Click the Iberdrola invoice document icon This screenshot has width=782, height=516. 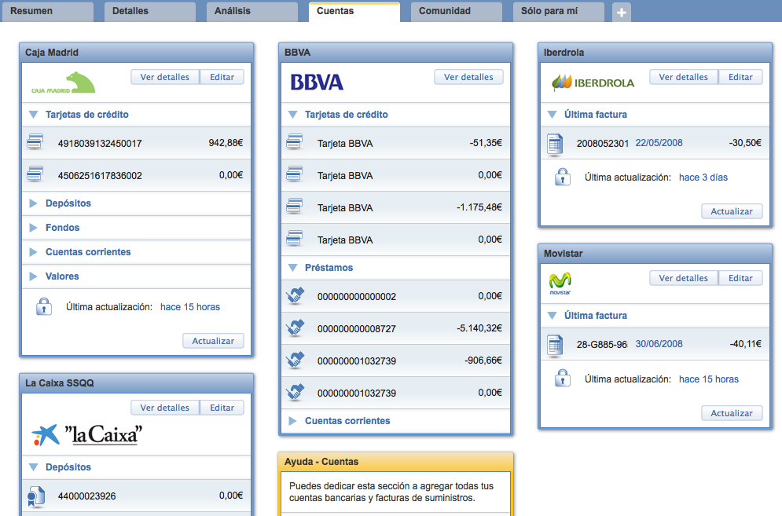pyautogui.click(x=556, y=143)
